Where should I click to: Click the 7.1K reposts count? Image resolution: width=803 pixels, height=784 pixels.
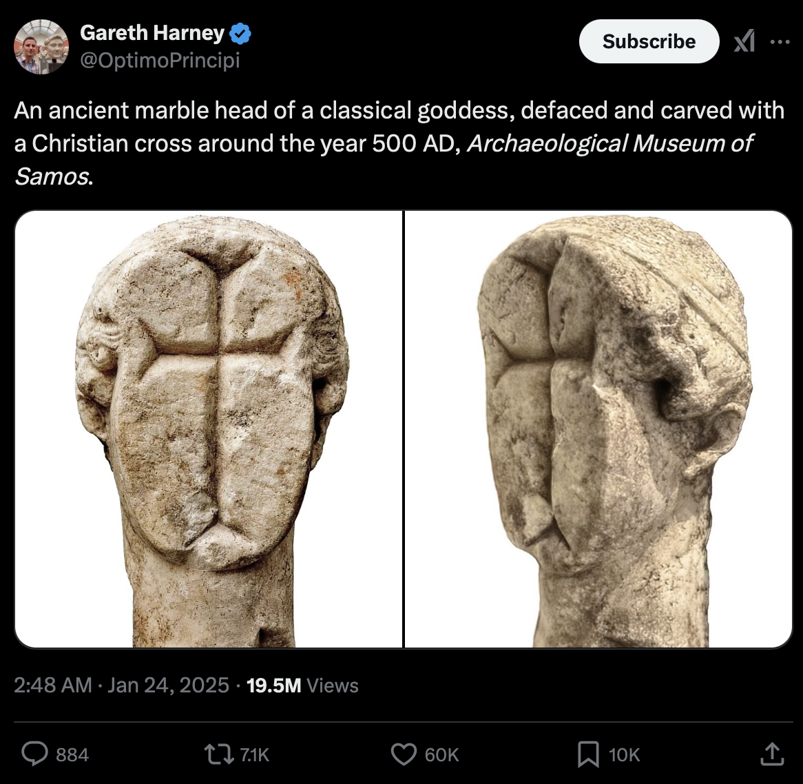pyautogui.click(x=255, y=755)
